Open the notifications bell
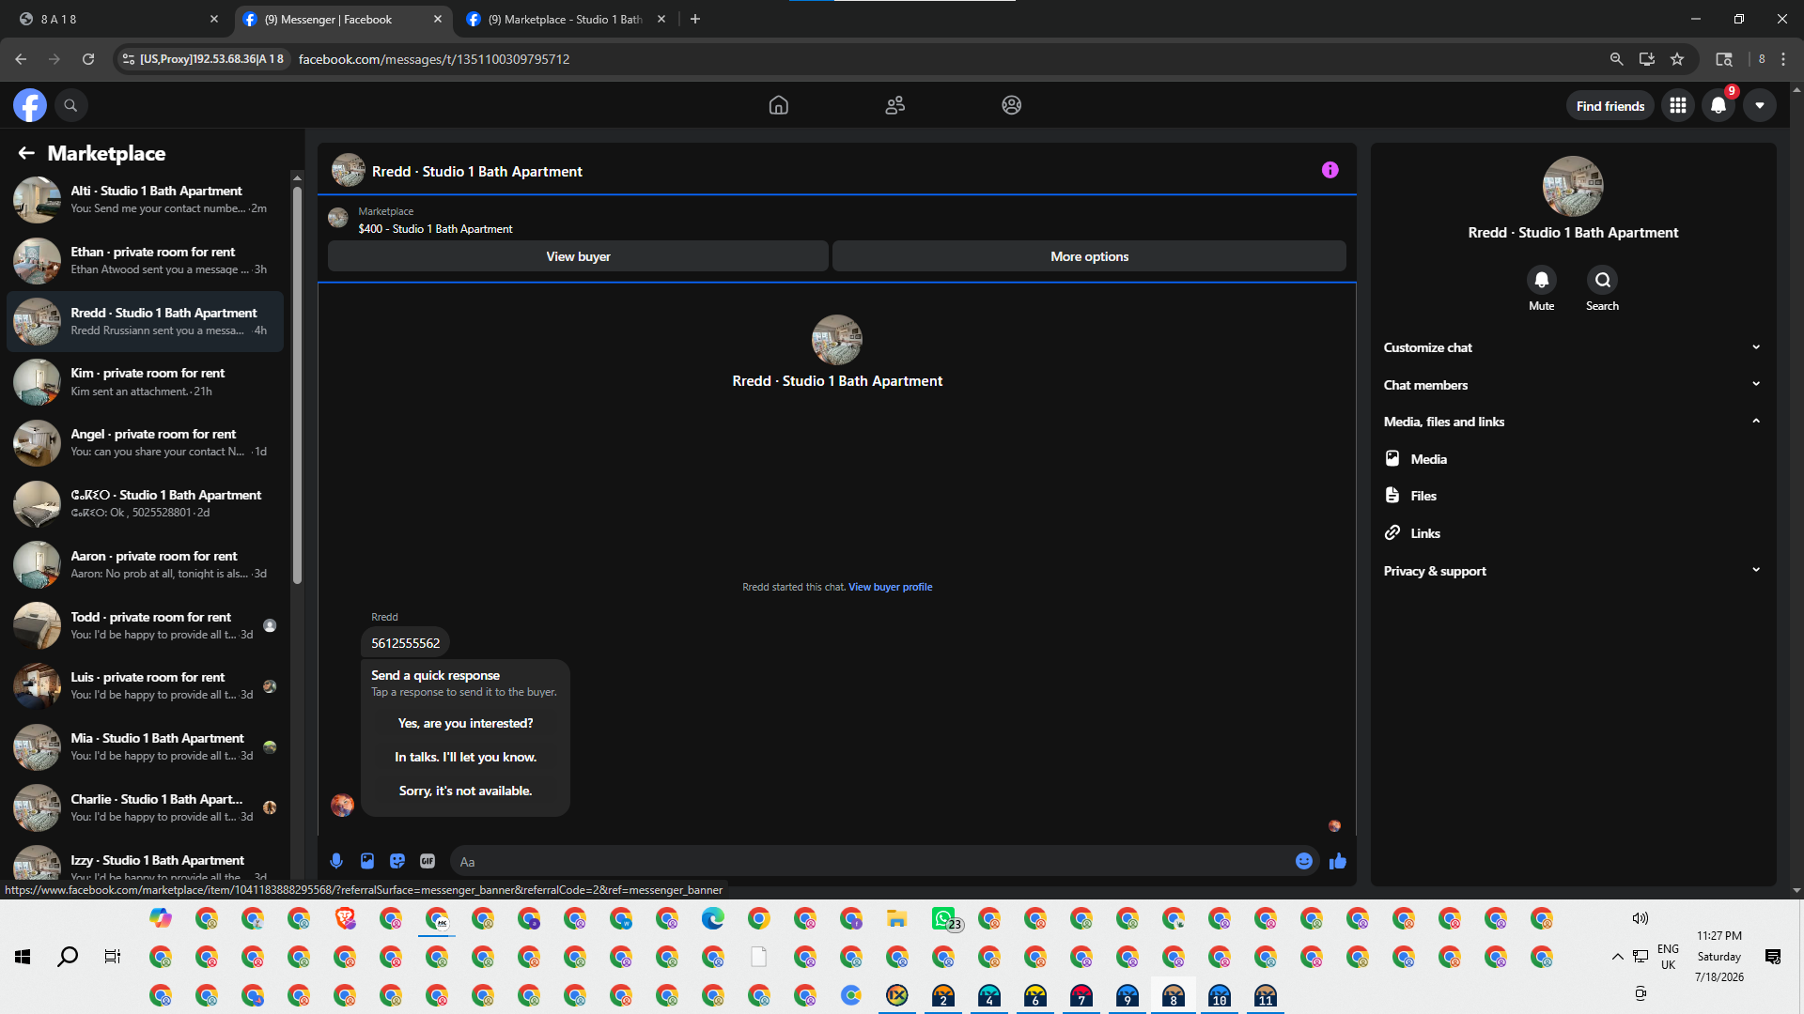Screen dimensions: 1804x1014 [x=1718, y=105]
